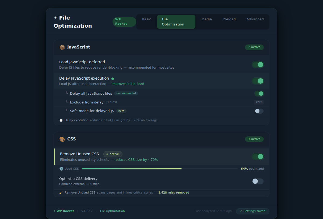Viewport: 323px width, 219px height.
Task: Click File Optimization footer breadcrumb
Action: point(112,211)
